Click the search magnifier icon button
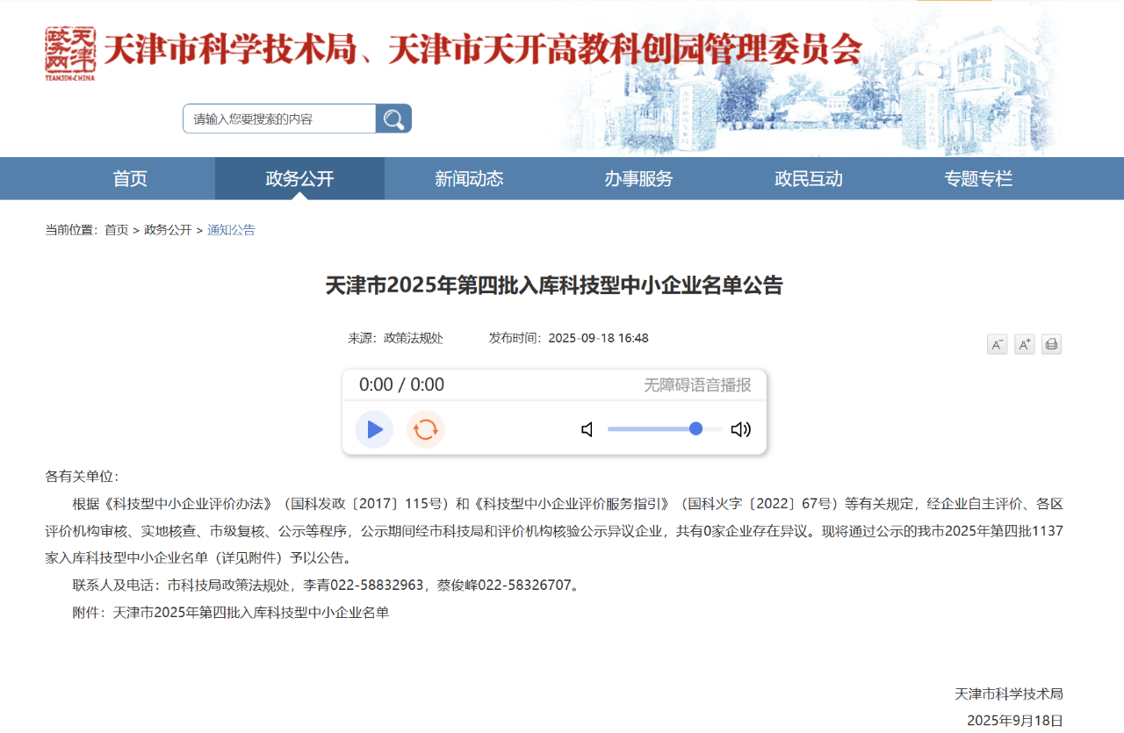The height and width of the screenshot is (733, 1124). (393, 119)
